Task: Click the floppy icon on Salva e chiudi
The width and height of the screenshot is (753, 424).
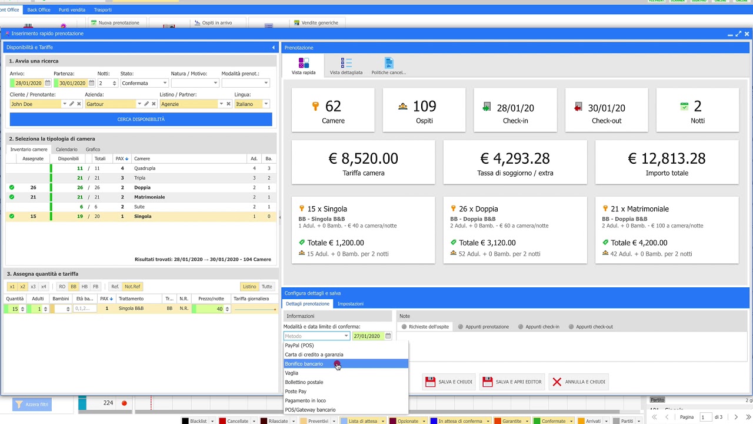Action: click(x=430, y=382)
